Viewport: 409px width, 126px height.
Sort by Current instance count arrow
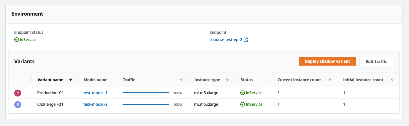tap(330, 80)
